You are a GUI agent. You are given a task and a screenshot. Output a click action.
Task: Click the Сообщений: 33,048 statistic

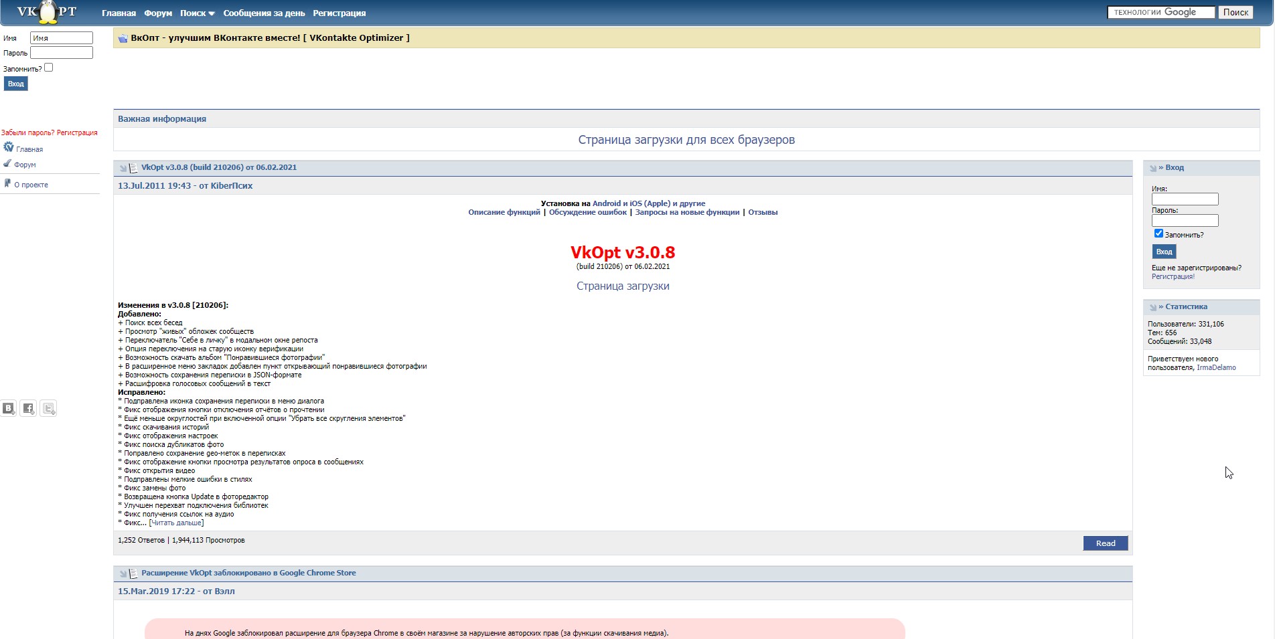(x=1180, y=341)
